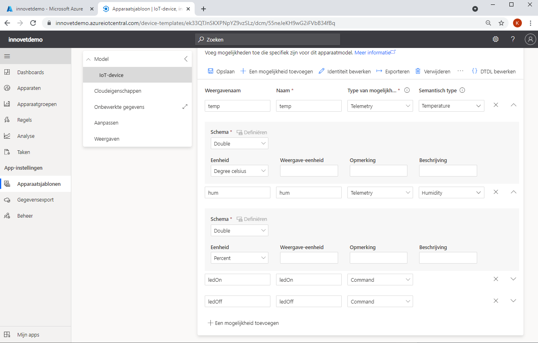Click Weergave-eenheid field for temp
This screenshot has height=343, width=538.
309,171
